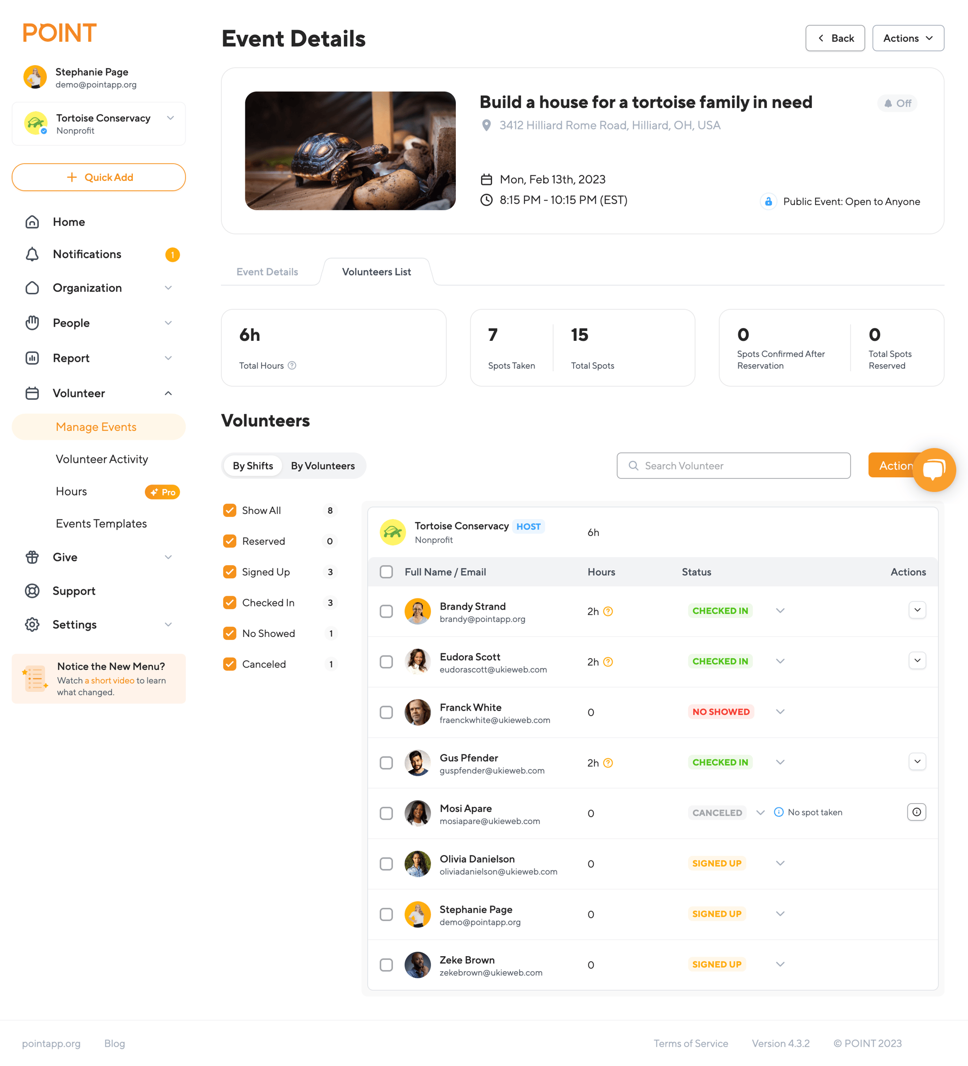This screenshot has width=968, height=1066.
Task: Uncheck the No Showed filter checkbox
Action: [x=230, y=634]
